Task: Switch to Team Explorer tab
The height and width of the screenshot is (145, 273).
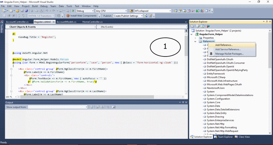Action: coord(224,137)
